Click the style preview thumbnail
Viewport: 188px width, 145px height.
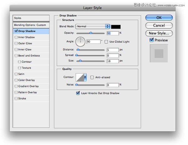point(159,53)
